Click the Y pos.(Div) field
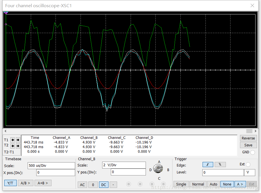261x193 pixels. [x=128, y=172]
